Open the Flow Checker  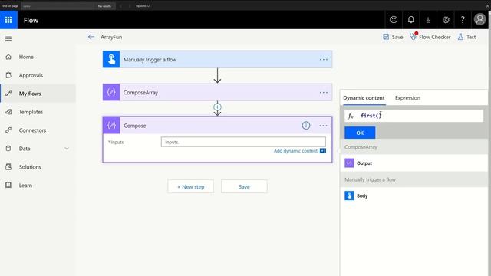coord(430,37)
